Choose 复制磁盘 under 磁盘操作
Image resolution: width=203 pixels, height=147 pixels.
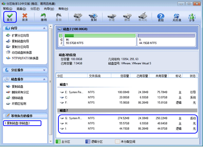click(15, 87)
